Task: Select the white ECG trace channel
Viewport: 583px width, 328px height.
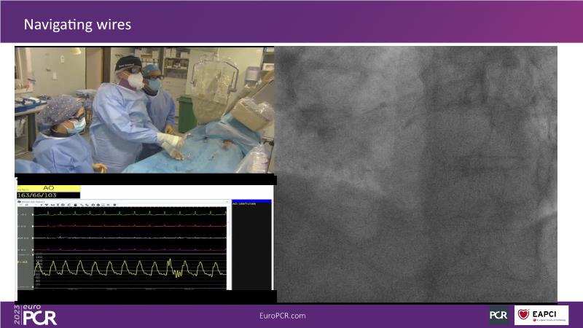Action: (x=131, y=238)
